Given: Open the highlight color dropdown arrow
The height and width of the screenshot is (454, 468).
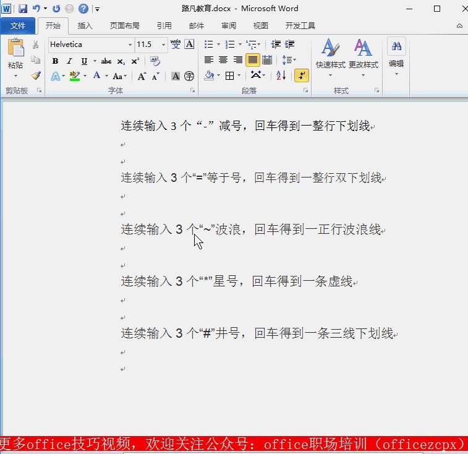Looking at the screenshot, I should (85, 76).
